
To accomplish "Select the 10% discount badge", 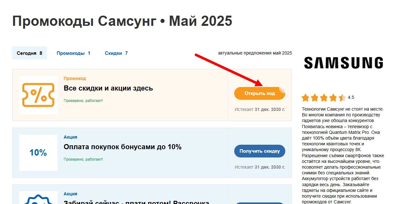I will click(x=38, y=152).
